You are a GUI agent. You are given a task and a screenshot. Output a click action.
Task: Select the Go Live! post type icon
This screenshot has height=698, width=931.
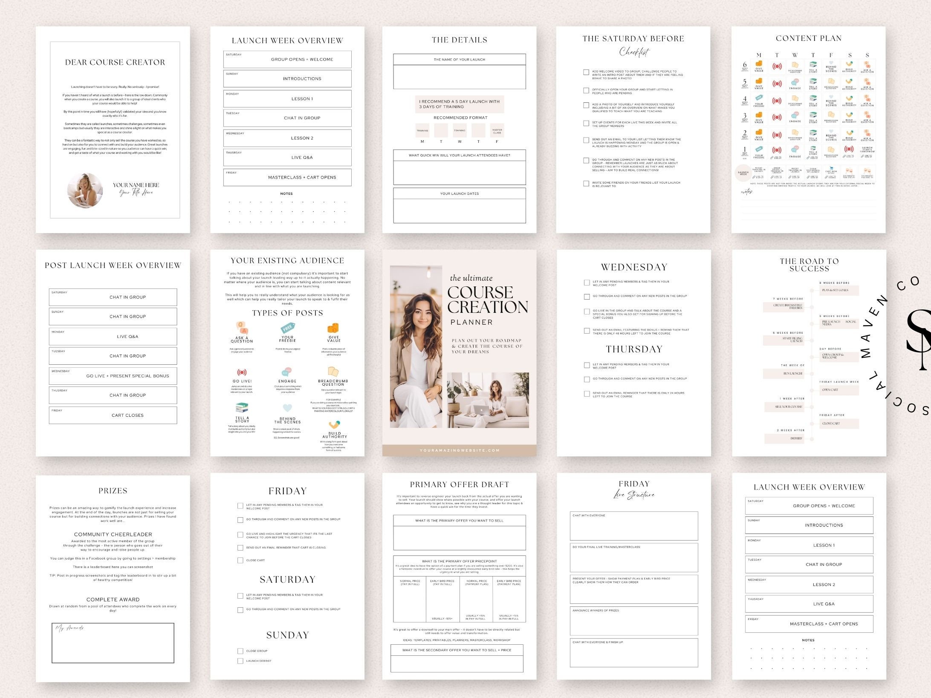(242, 372)
